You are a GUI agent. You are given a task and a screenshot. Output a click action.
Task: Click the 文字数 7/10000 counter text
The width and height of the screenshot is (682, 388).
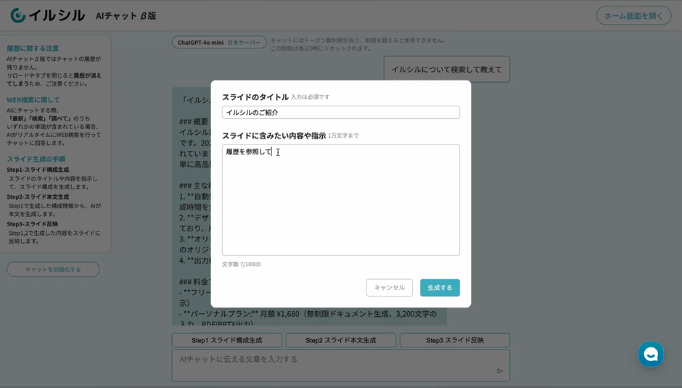pyautogui.click(x=242, y=264)
